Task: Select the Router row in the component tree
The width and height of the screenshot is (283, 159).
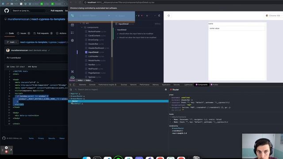Action: pyautogui.click(x=119, y=101)
